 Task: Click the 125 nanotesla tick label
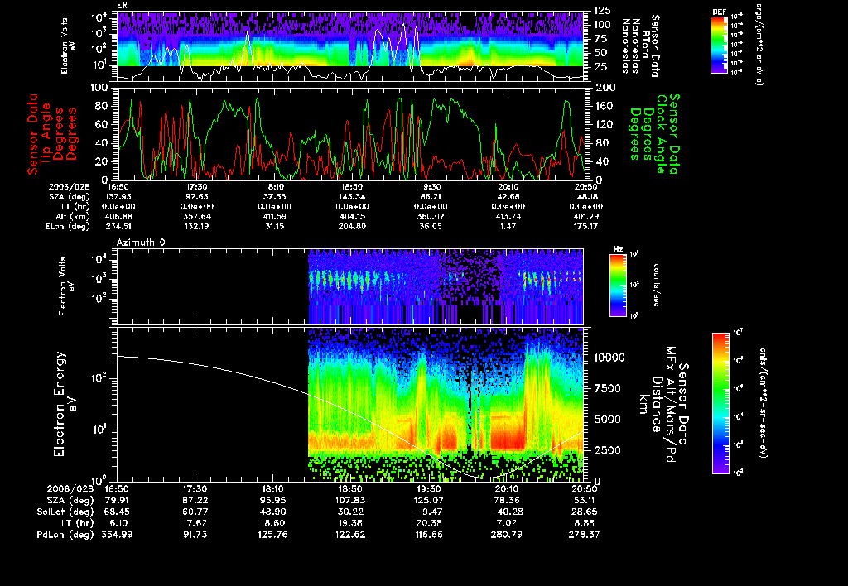(603, 10)
